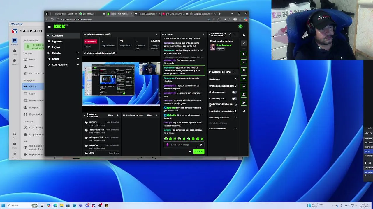The image size is (373, 209).
Task: Click the share nodes icon in the right rail
Action: pyautogui.click(x=244, y=111)
